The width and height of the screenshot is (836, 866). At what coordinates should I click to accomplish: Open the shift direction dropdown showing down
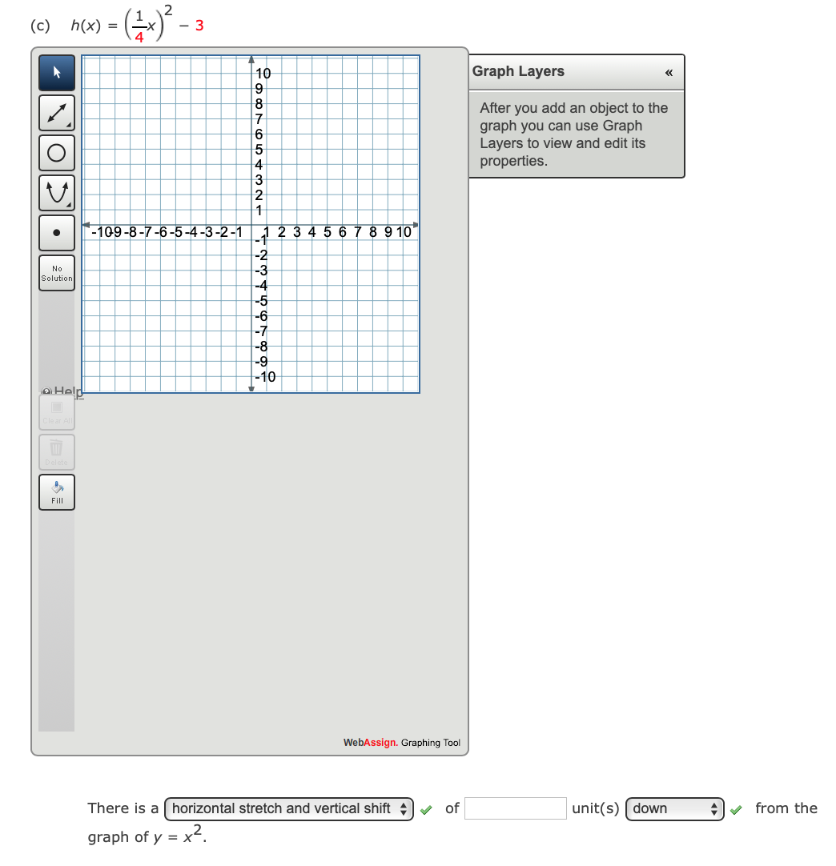click(674, 808)
